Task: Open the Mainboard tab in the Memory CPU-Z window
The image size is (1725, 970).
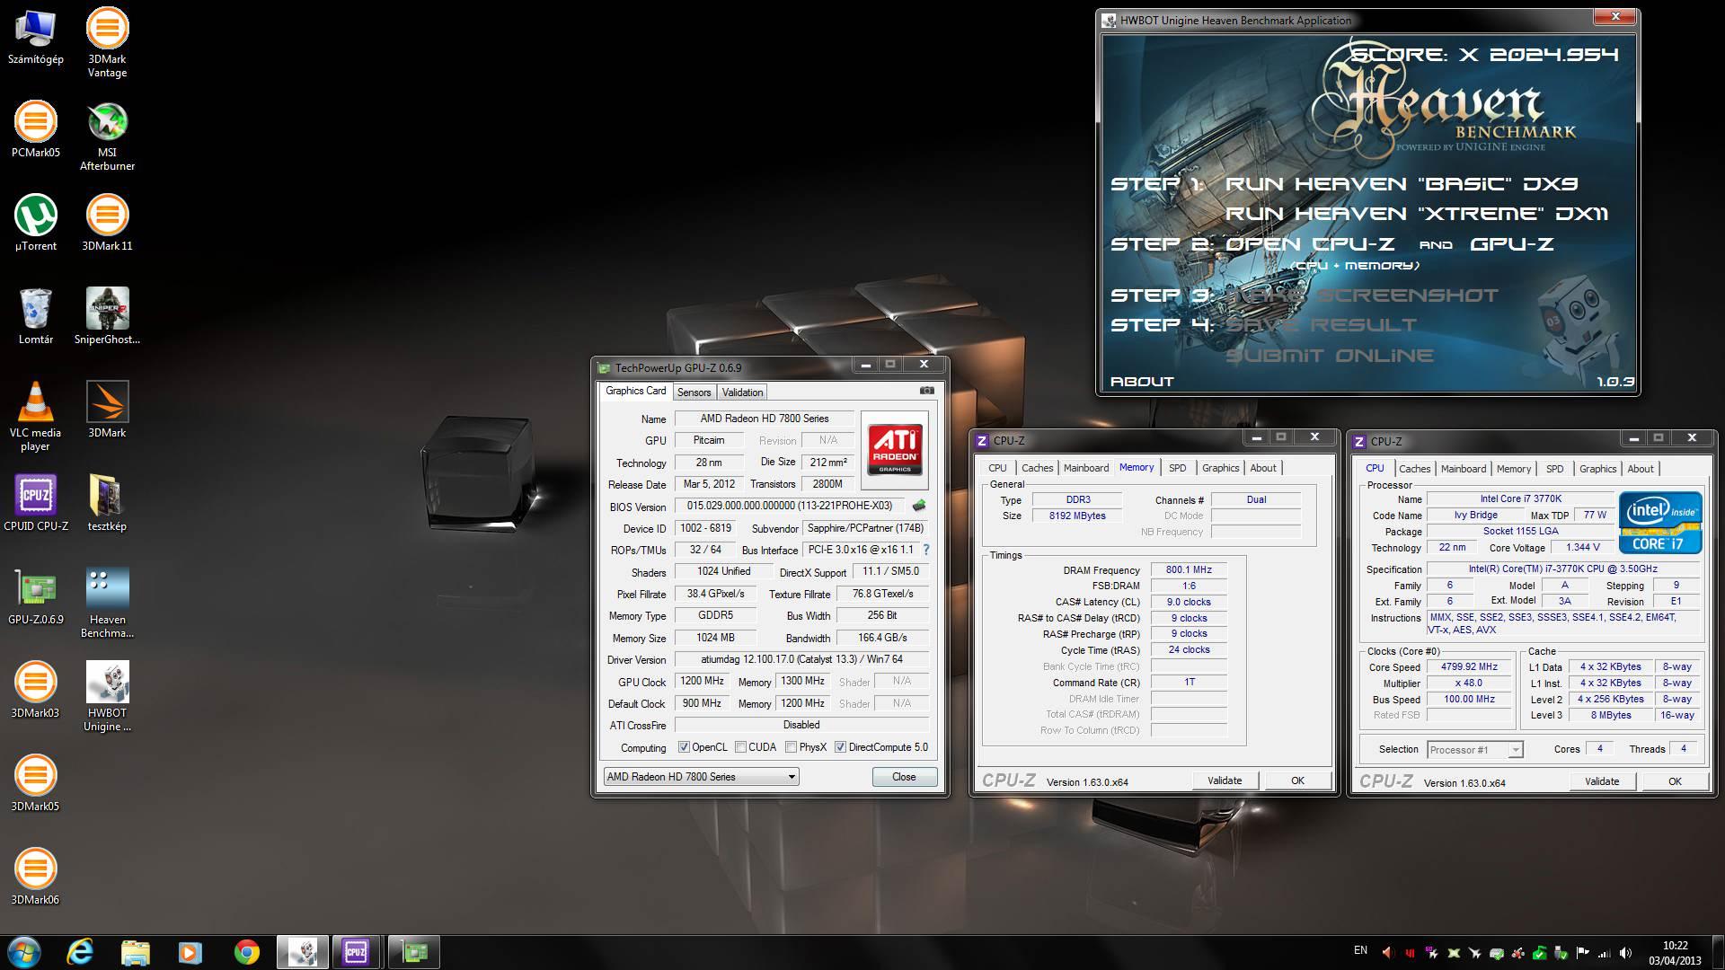Action: [1086, 468]
